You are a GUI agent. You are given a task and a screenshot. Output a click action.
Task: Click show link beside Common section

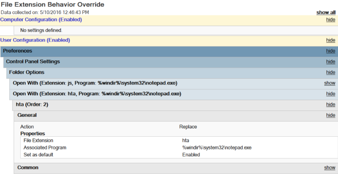330,168
